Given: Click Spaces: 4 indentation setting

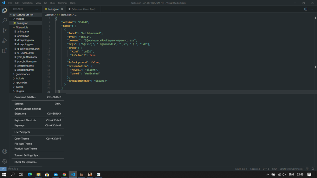Looking at the screenshot, I should (x=255, y=169).
